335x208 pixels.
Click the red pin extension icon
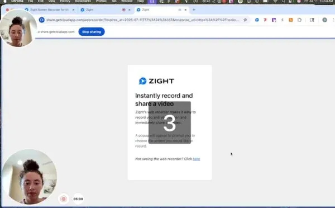coord(265,20)
